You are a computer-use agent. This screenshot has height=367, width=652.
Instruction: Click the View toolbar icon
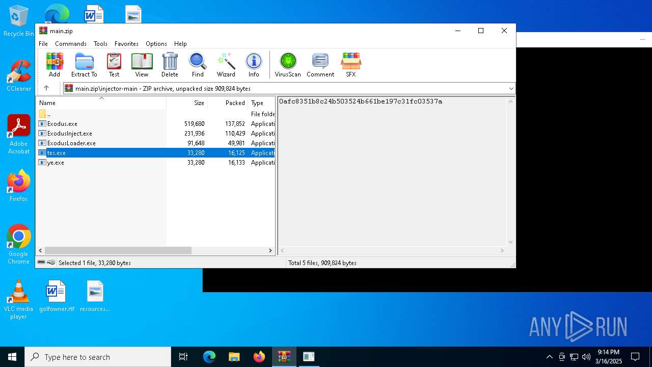pyautogui.click(x=142, y=65)
